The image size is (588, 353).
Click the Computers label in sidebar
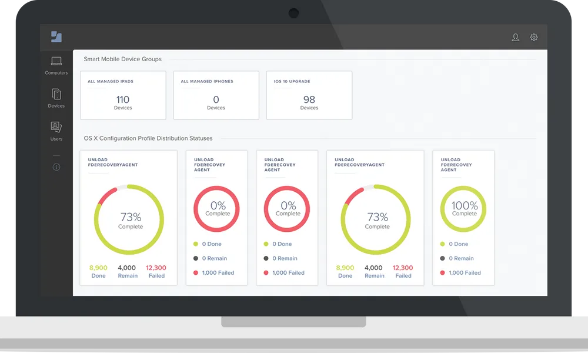(56, 73)
